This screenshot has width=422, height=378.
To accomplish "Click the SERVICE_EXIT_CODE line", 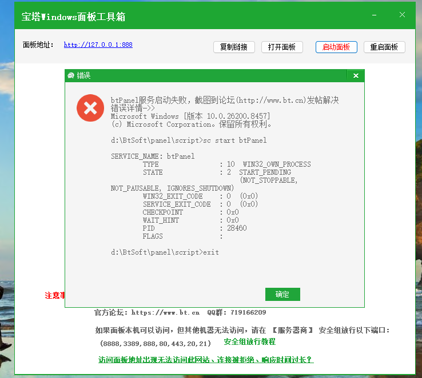I will coord(200,204).
